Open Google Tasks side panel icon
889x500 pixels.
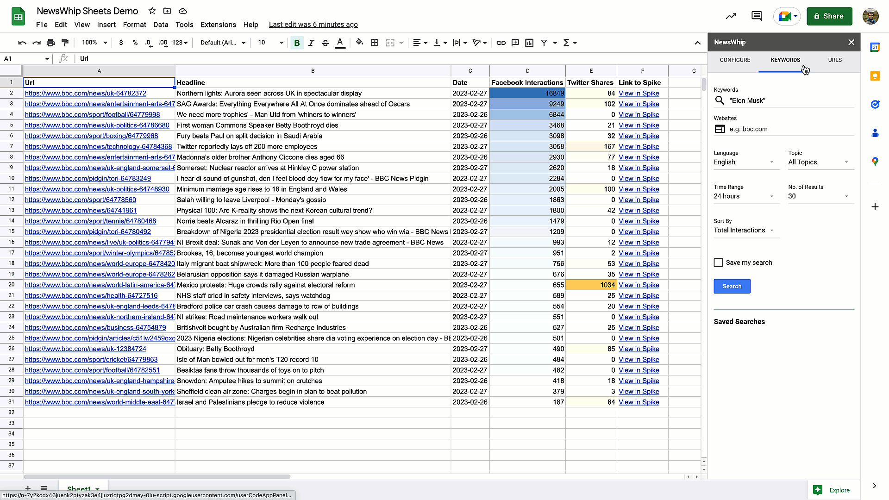875,105
